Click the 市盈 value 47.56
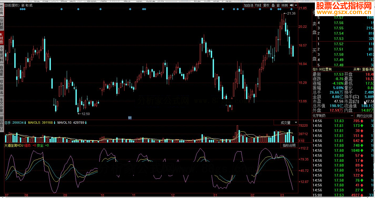Screen dimensions: 375x198 [339, 102]
